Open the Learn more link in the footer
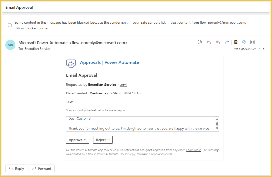The image size is (272, 177). click(x=193, y=150)
